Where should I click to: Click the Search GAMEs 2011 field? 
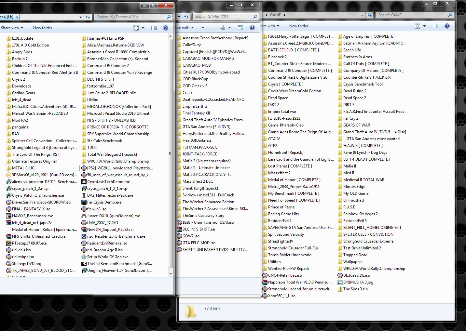pos(226,17)
